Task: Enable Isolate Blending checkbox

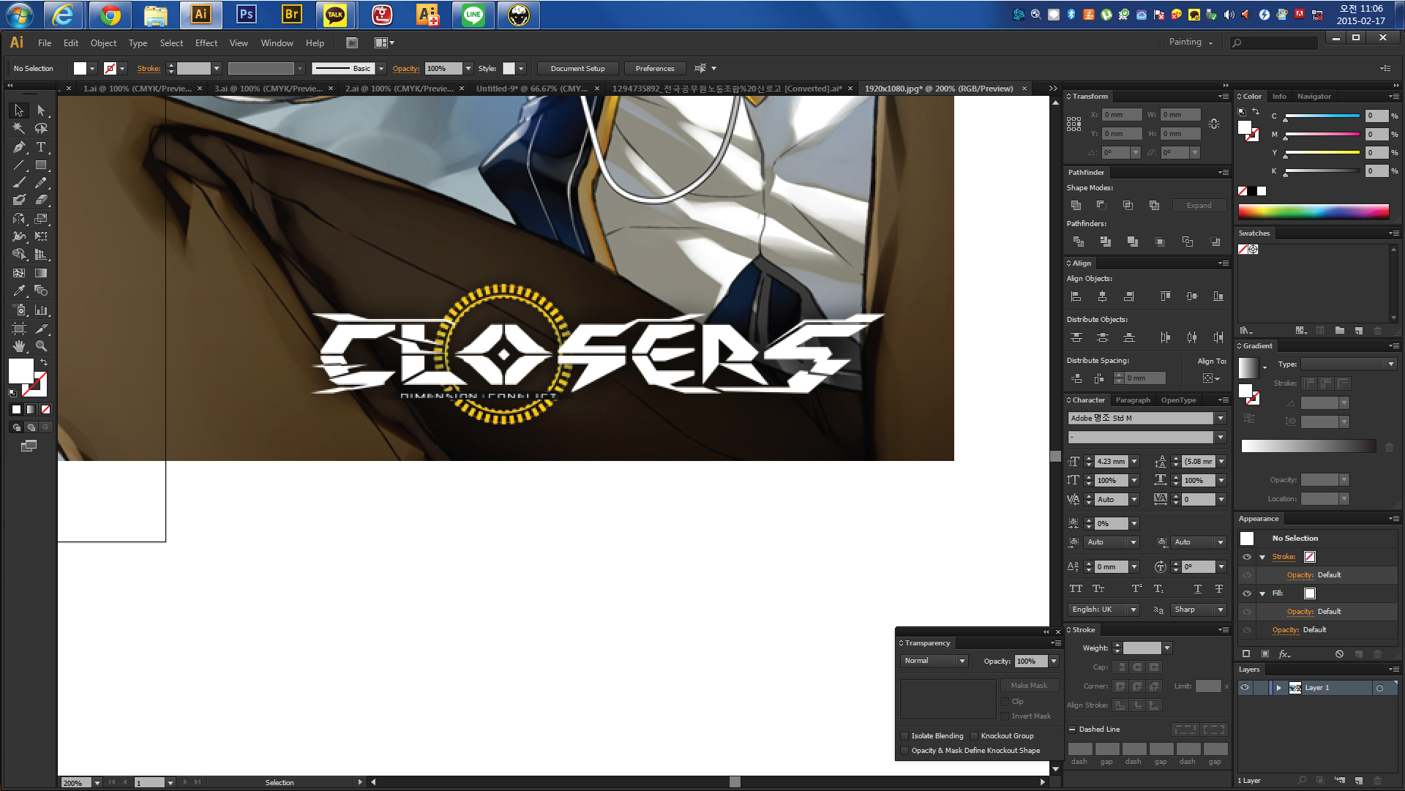Action: pyautogui.click(x=904, y=736)
